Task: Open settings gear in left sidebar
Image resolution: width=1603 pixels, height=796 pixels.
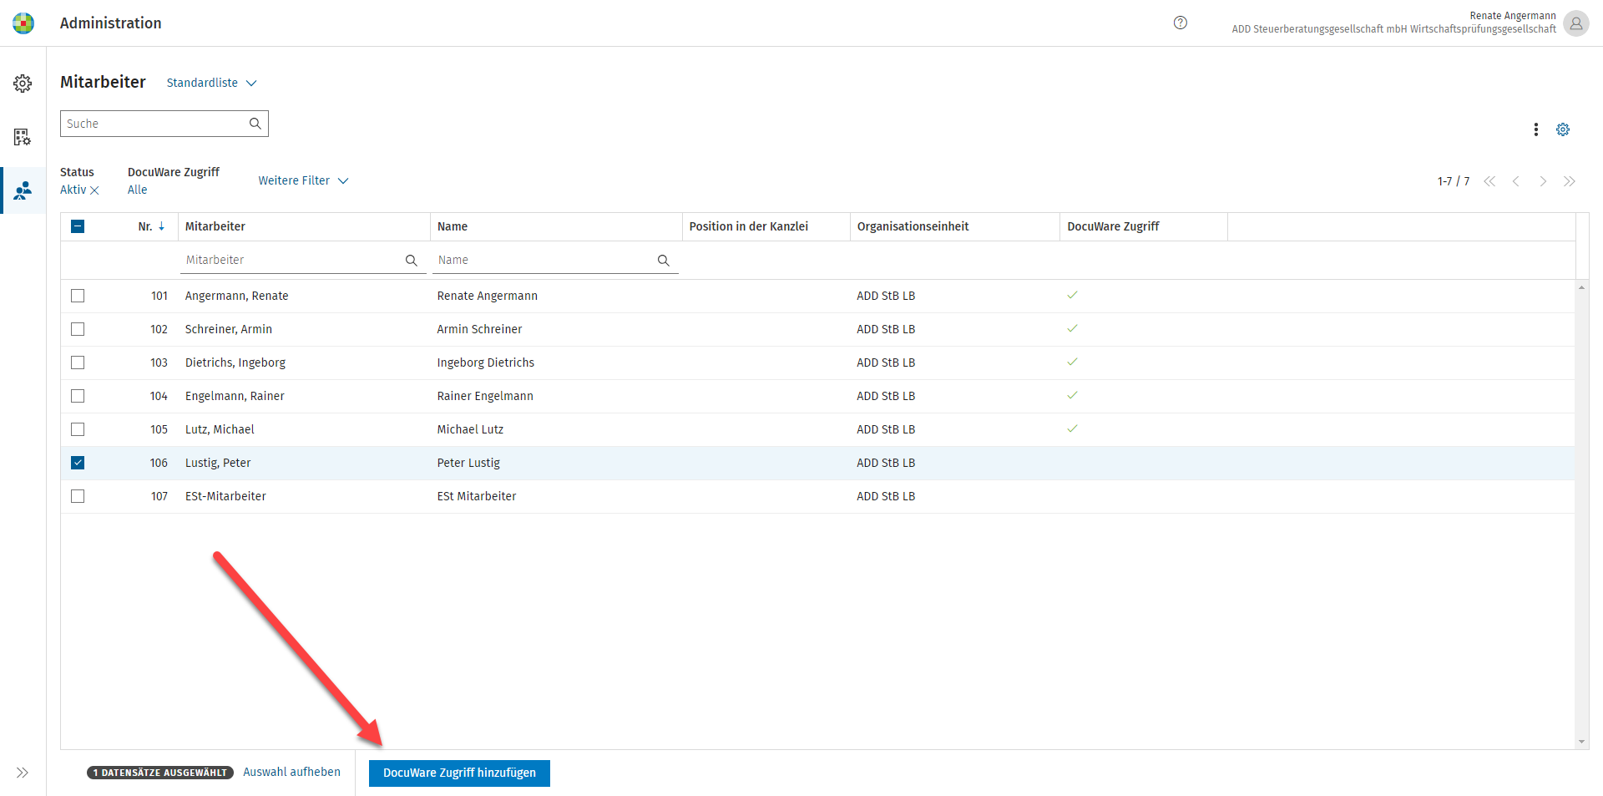Action: click(x=23, y=84)
